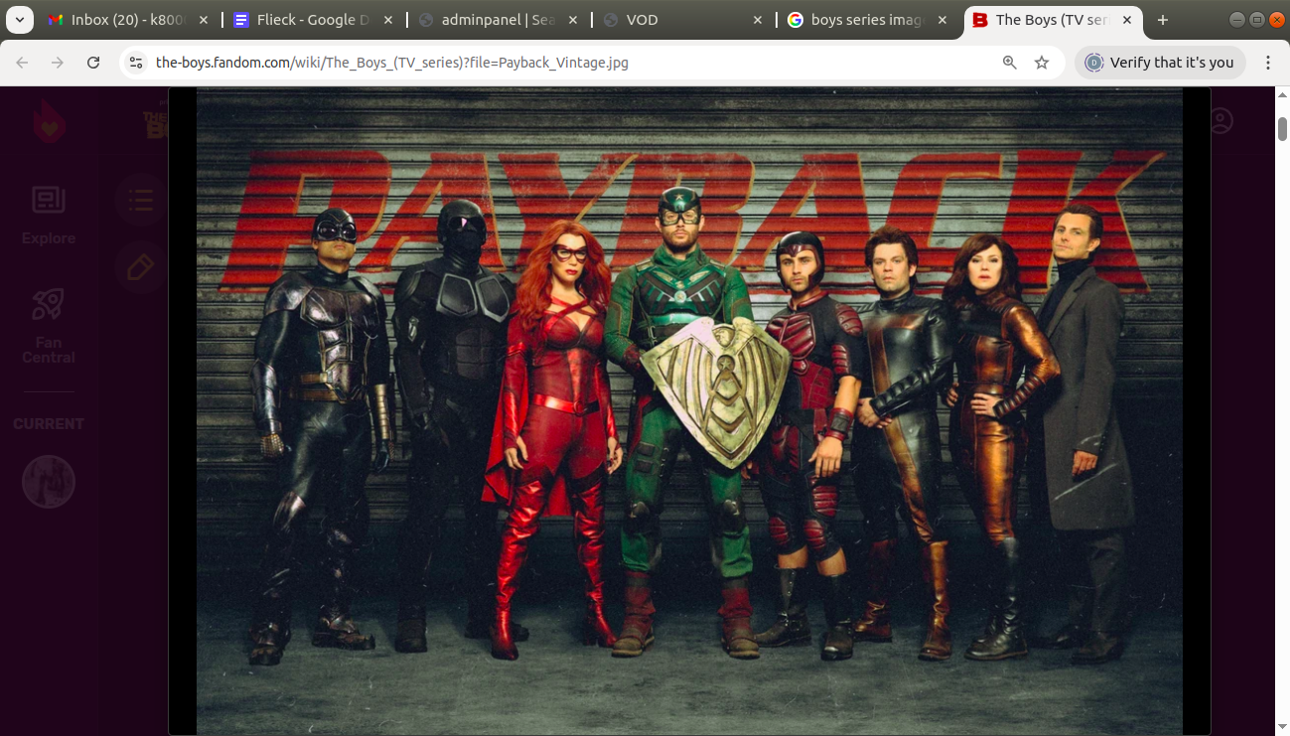Viewport: 1290px width, 736px height.
Task: Click the Payback Vintage lightbox image
Action: pos(689,411)
